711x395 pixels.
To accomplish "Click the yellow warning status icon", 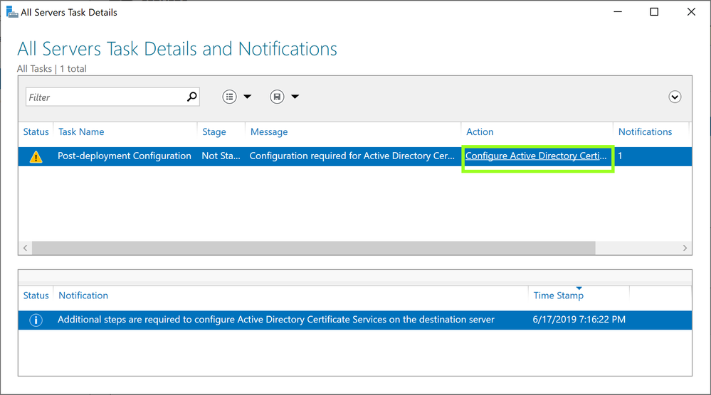I will pyautogui.click(x=36, y=156).
